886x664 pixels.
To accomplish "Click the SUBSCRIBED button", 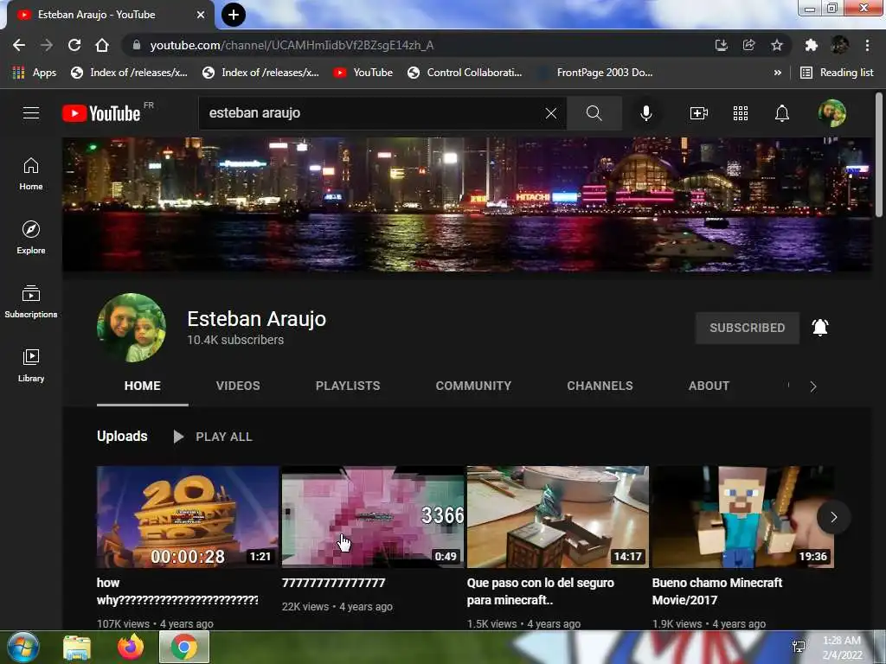I will pos(747,328).
